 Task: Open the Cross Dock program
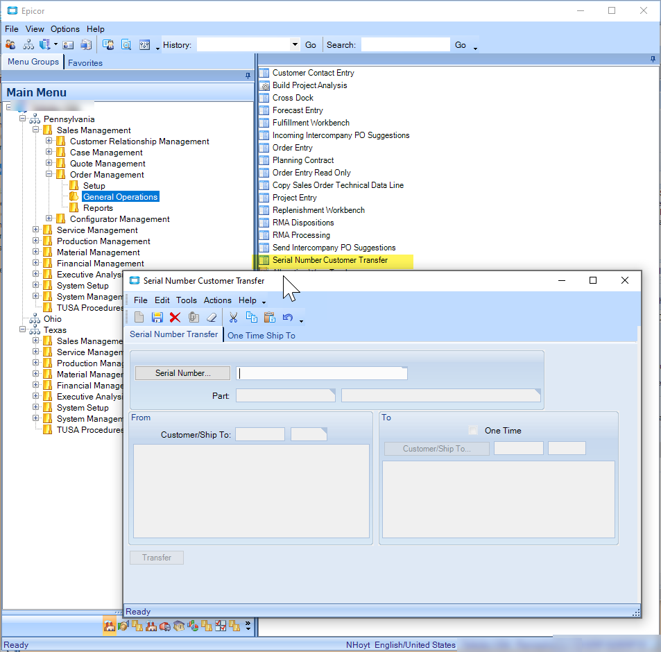pyautogui.click(x=293, y=98)
